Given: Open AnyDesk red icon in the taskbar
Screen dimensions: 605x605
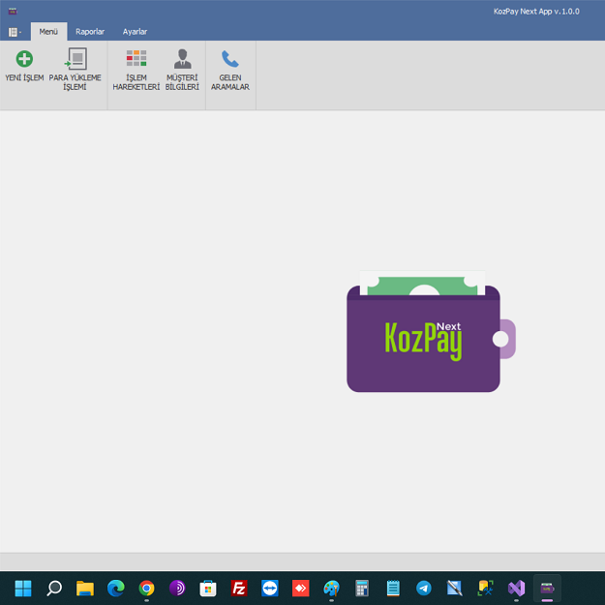Looking at the screenshot, I should point(301,588).
